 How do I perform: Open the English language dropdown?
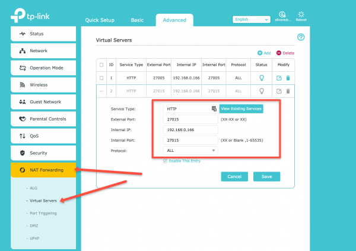tap(250, 20)
